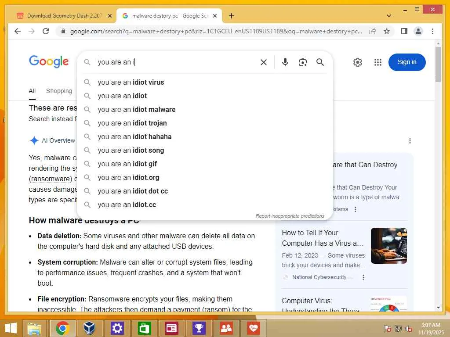Image resolution: width=450 pixels, height=337 pixels.
Task: Choose suggestion 'you are an idiot song'
Action: (x=205, y=151)
